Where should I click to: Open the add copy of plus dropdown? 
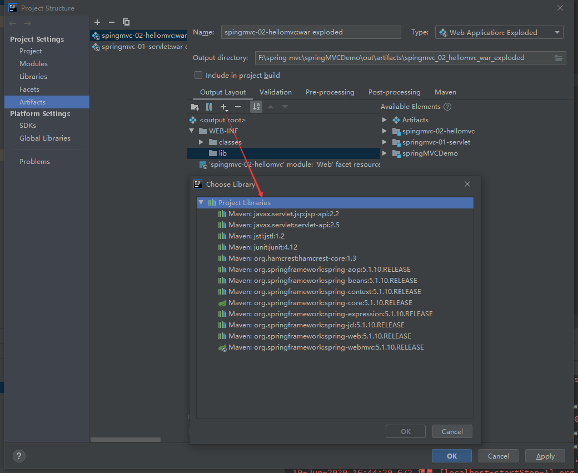224,107
